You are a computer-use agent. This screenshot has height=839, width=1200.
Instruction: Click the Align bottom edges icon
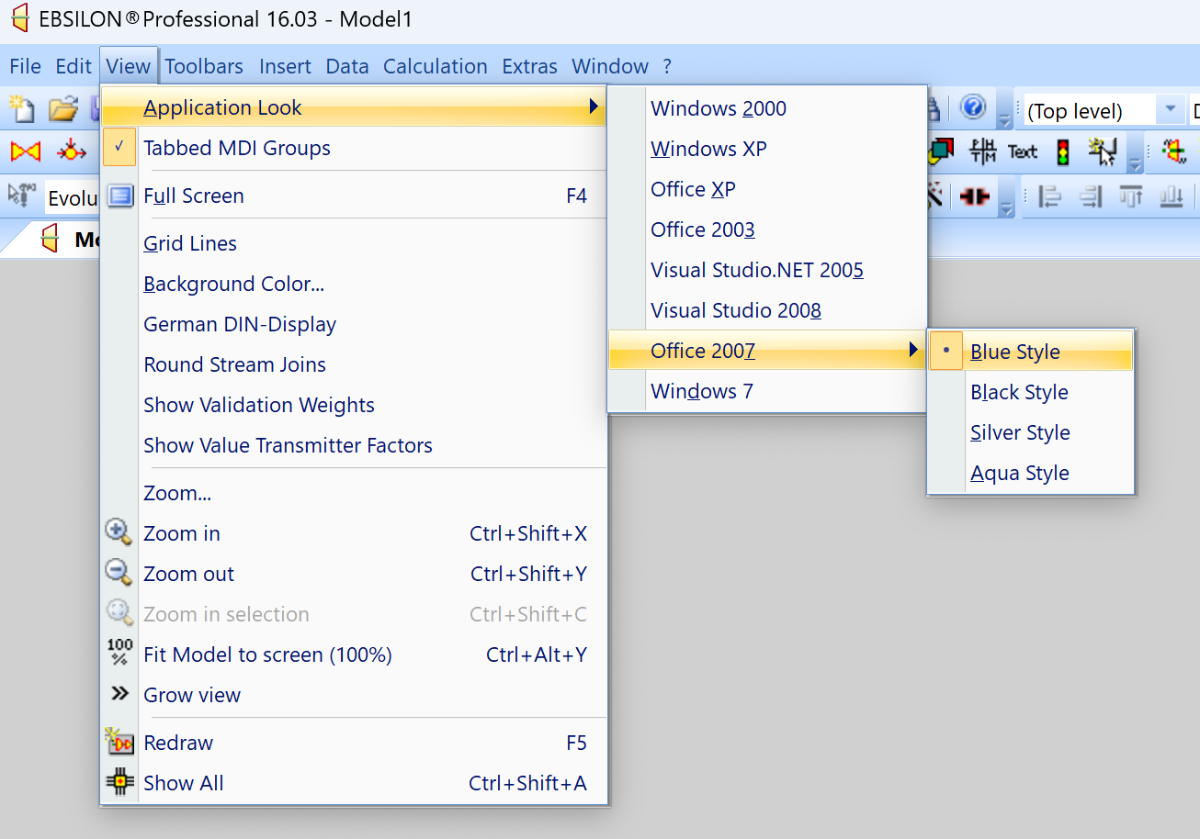(1172, 196)
